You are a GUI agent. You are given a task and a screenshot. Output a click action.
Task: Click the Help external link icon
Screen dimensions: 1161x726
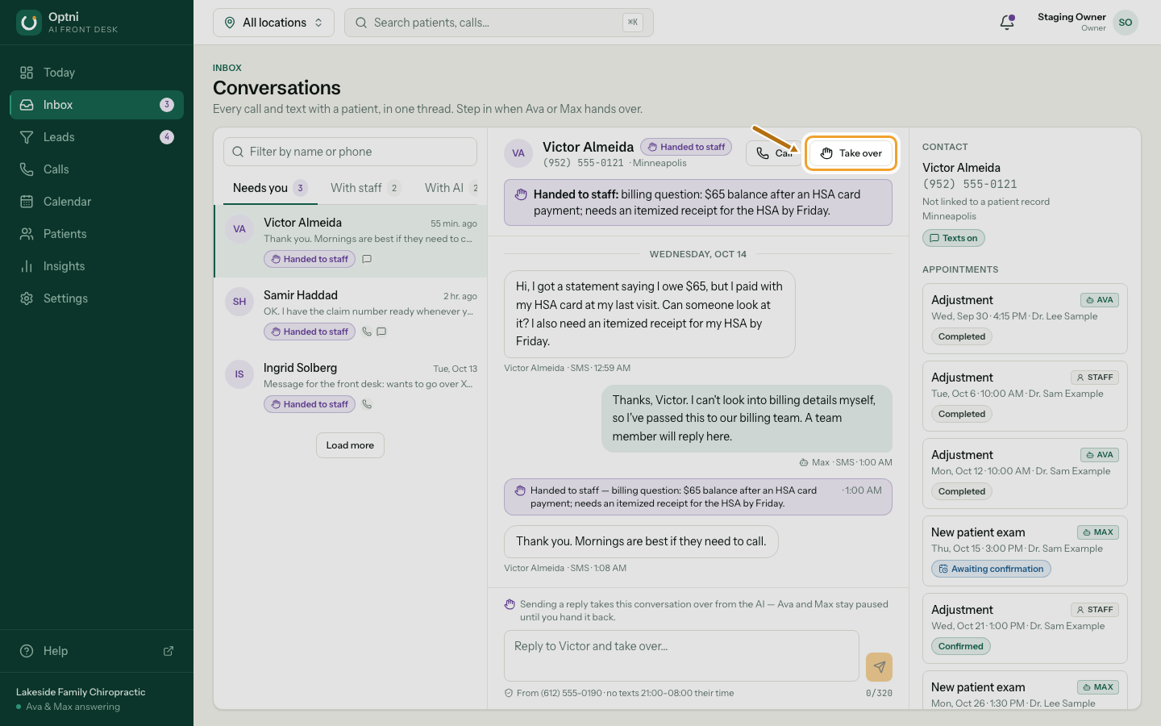click(x=169, y=651)
